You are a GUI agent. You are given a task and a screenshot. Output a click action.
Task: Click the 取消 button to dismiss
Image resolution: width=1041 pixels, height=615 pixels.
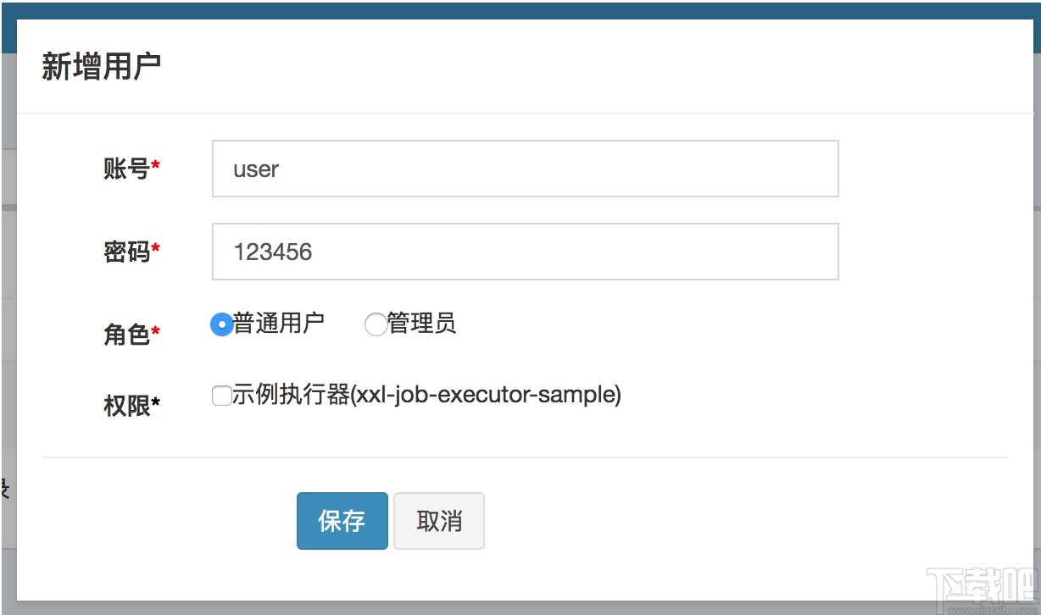(438, 520)
